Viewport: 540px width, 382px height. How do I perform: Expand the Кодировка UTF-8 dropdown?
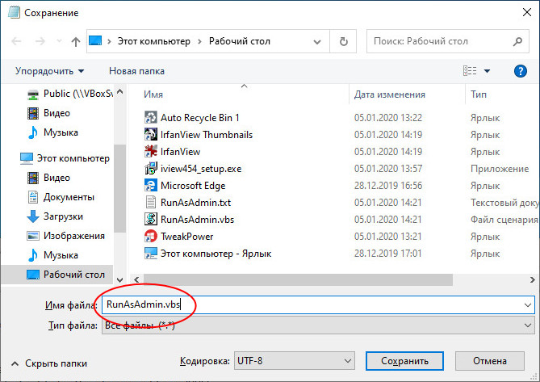[x=295, y=361]
